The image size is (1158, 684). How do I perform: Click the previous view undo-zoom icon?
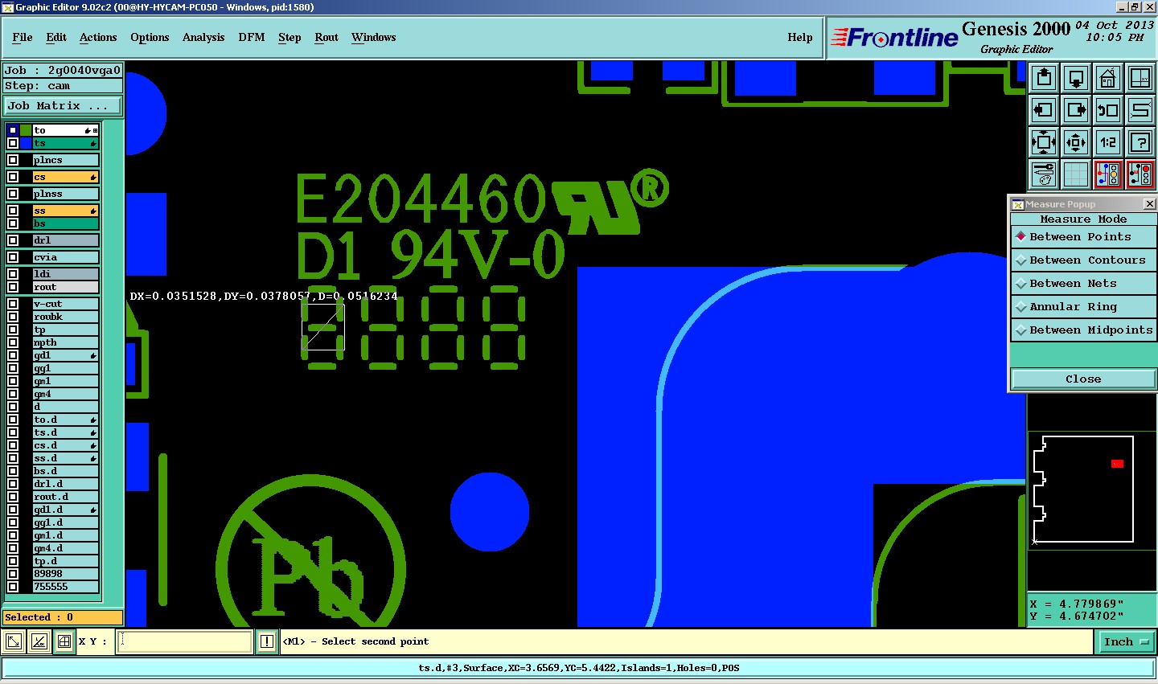(x=1108, y=110)
